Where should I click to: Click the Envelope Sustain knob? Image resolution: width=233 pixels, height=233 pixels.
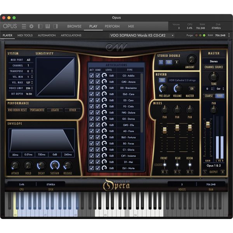55,165
